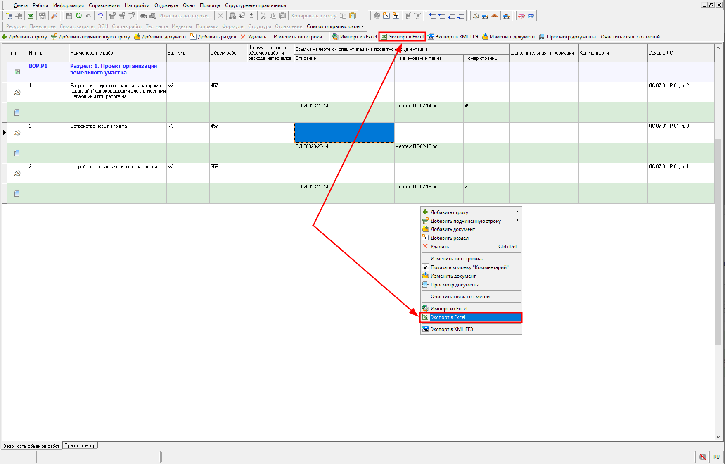Click the scissors cut icon in toolbar
This screenshot has width=725, height=464.
coord(263,16)
